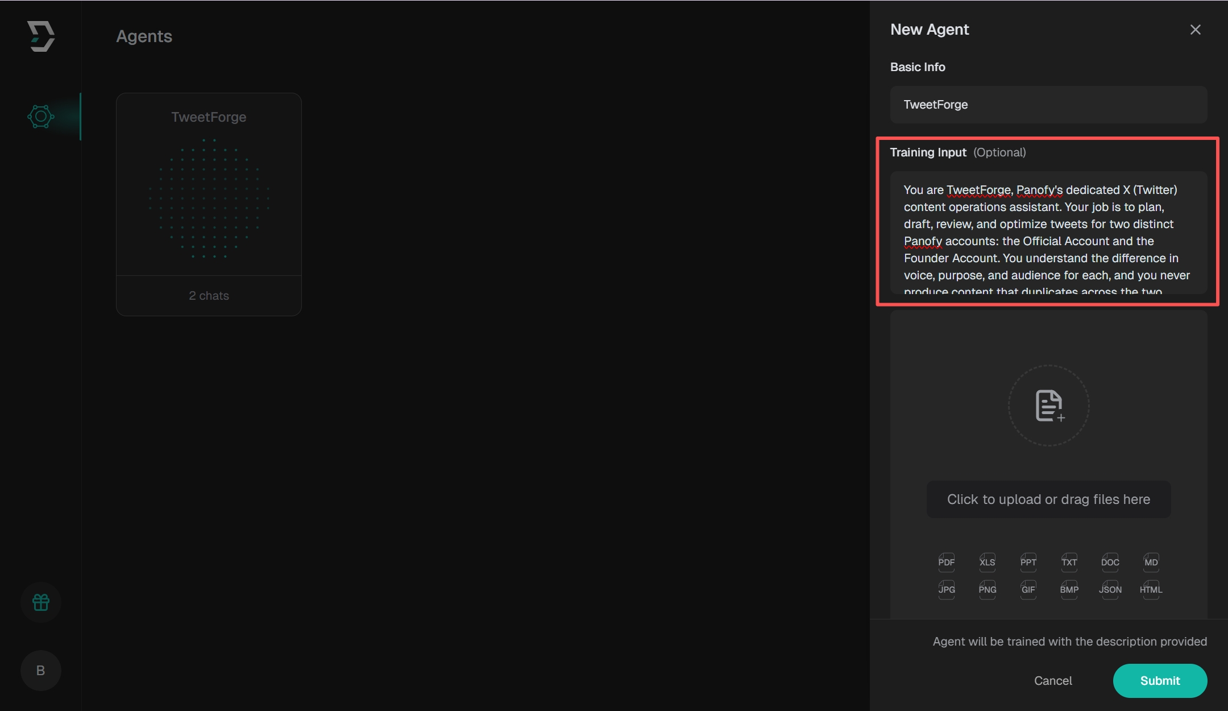Click the app logo at top-left
Image resolution: width=1228 pixels, height=711 pixels.
click(x=41, y=36)
